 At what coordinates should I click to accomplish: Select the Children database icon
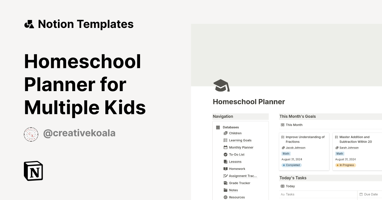(225, 133)
